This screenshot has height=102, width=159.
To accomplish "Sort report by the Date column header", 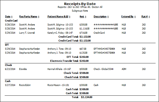I will coord(8,17).
